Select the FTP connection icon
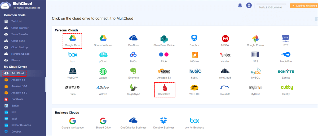Viewport: 318px width, 136px height. coord(286,41)
